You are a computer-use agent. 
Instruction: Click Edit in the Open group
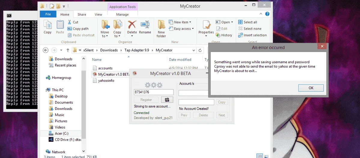(222, 29)
